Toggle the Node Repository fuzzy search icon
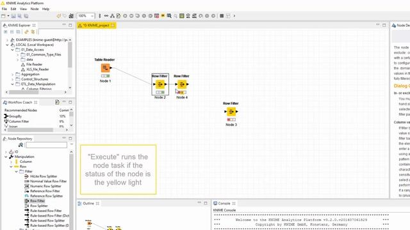This screenshot has width=410, height=230. pos(20,145)
